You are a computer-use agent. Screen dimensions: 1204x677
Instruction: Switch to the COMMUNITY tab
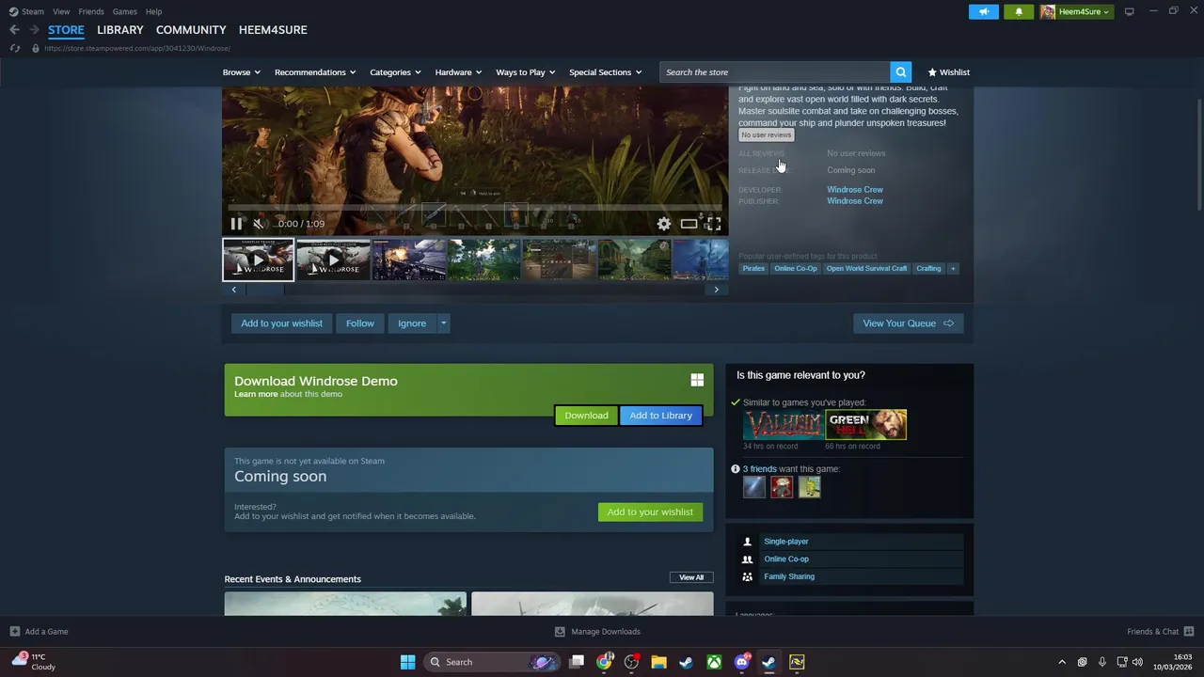pyautogui.click(x=191, y=30)
